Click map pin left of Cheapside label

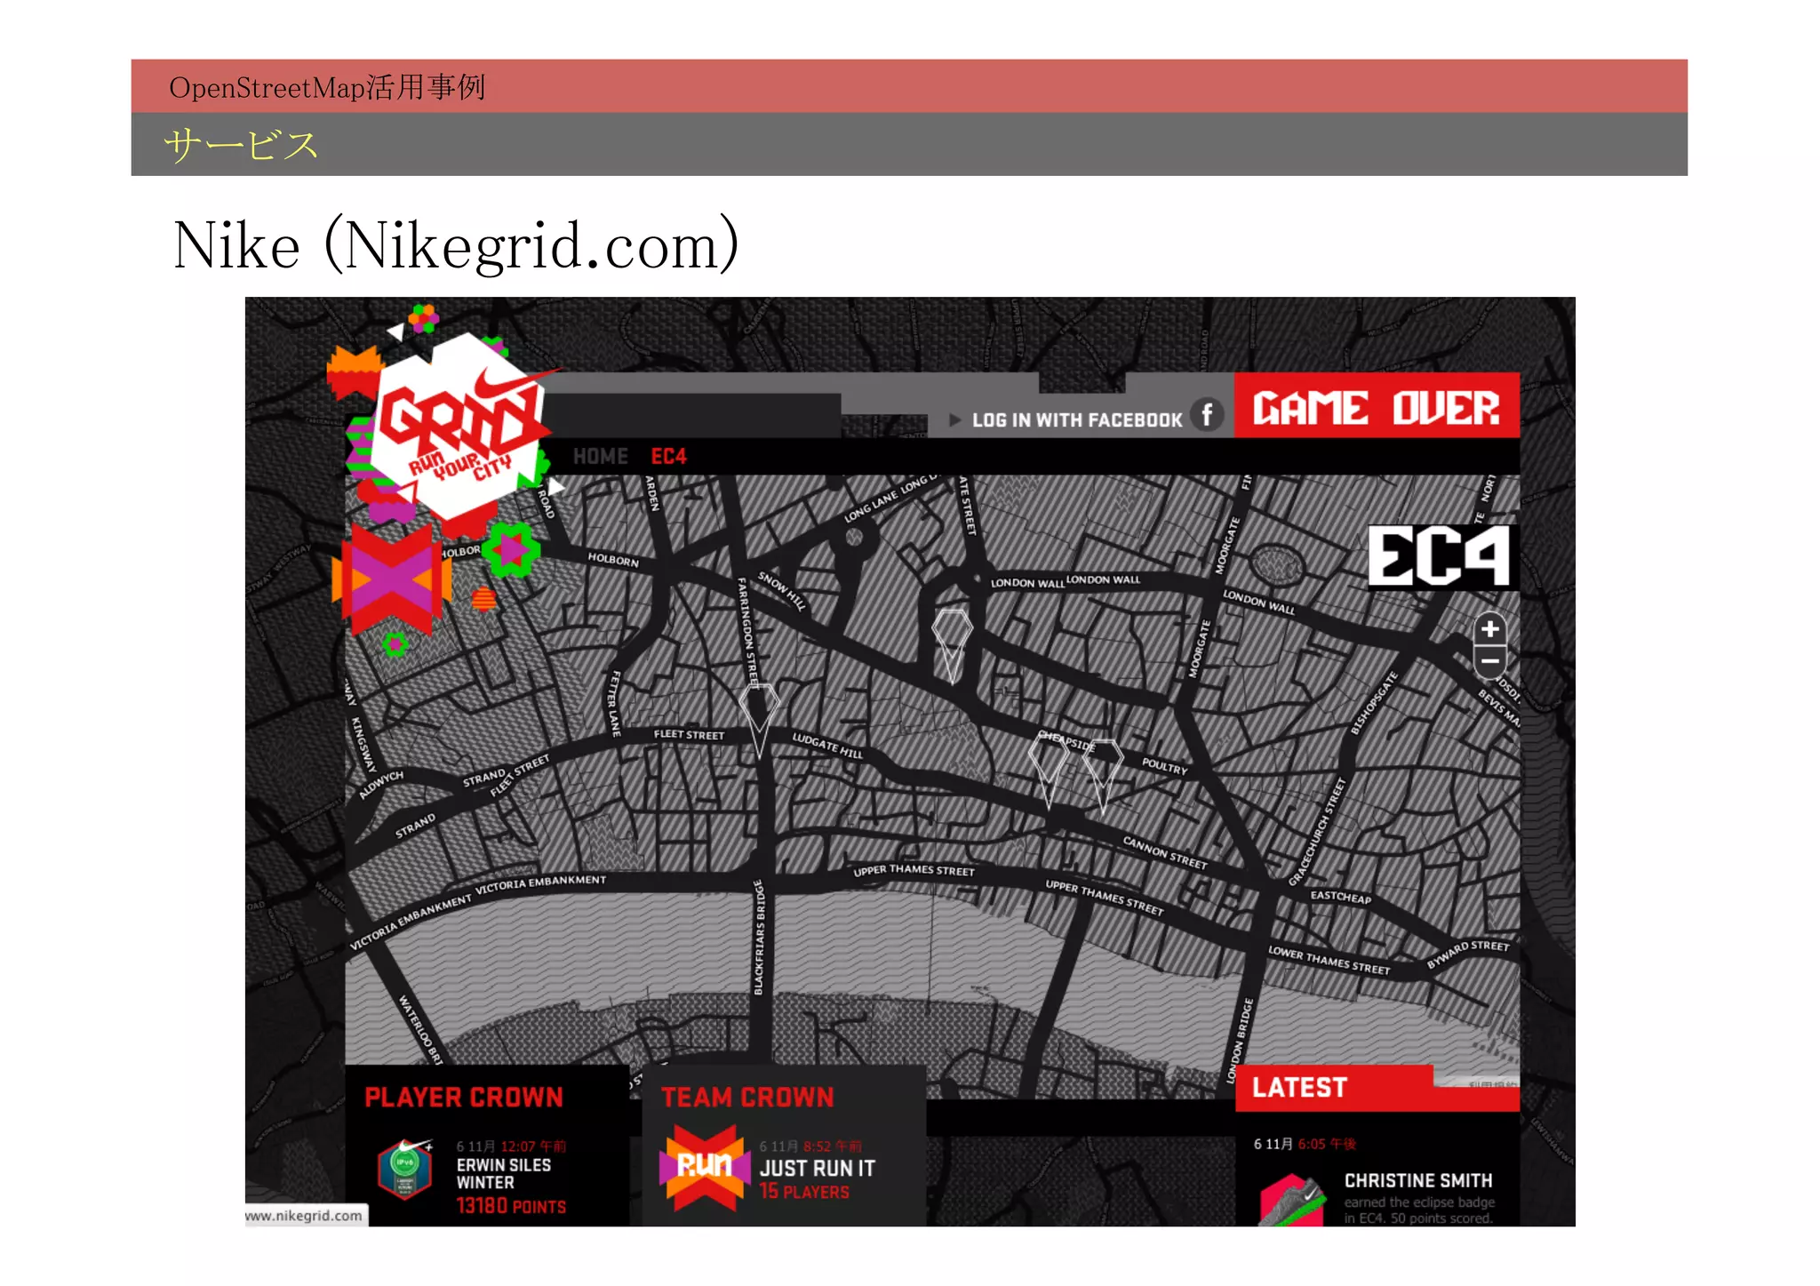coord(1048,770)
